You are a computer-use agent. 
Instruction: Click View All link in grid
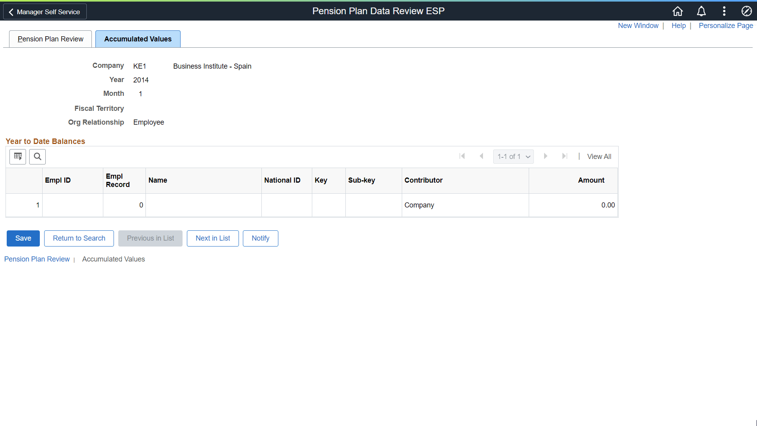point(599,157)
